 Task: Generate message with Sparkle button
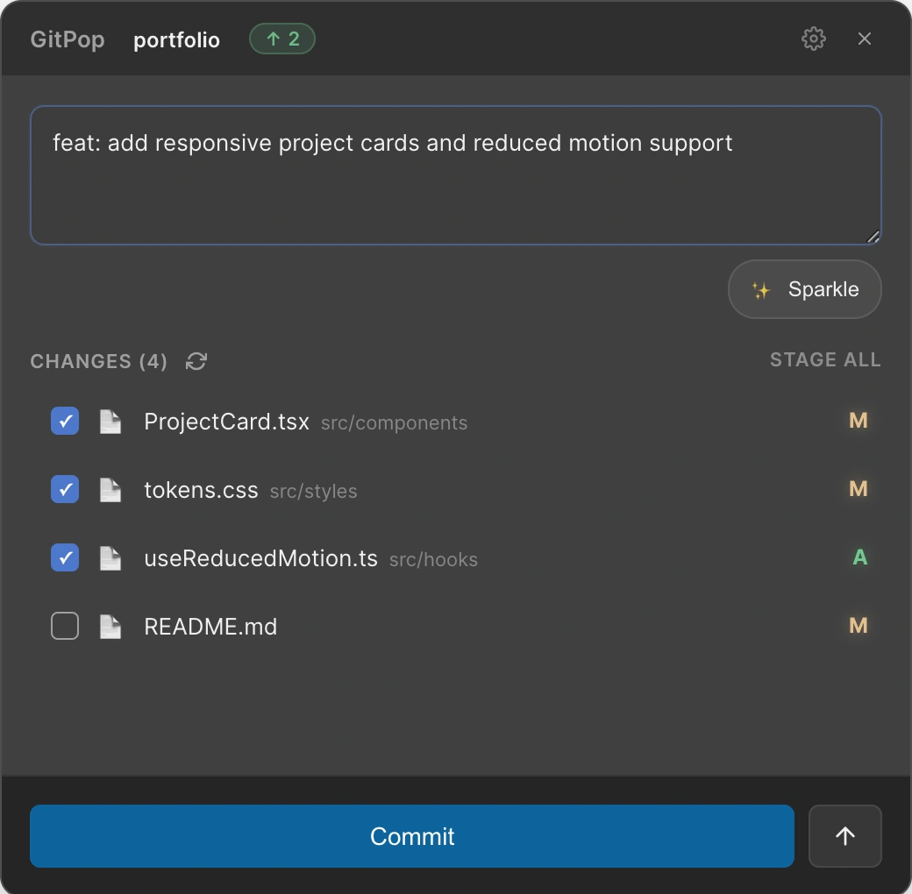pyautogui.click(x=804, y=289)
